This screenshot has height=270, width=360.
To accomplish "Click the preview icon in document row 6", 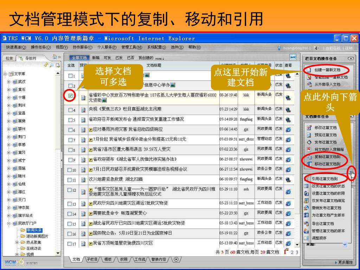I will (x=83, y=130).
